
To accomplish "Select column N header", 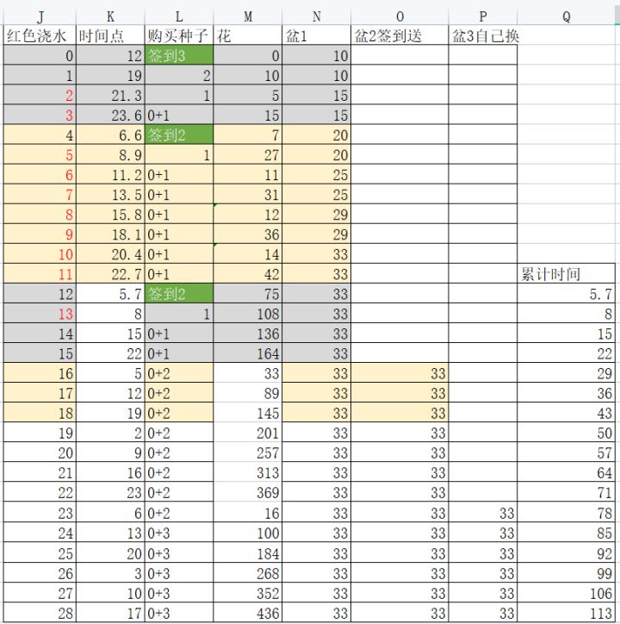I will tap(317, 16).
